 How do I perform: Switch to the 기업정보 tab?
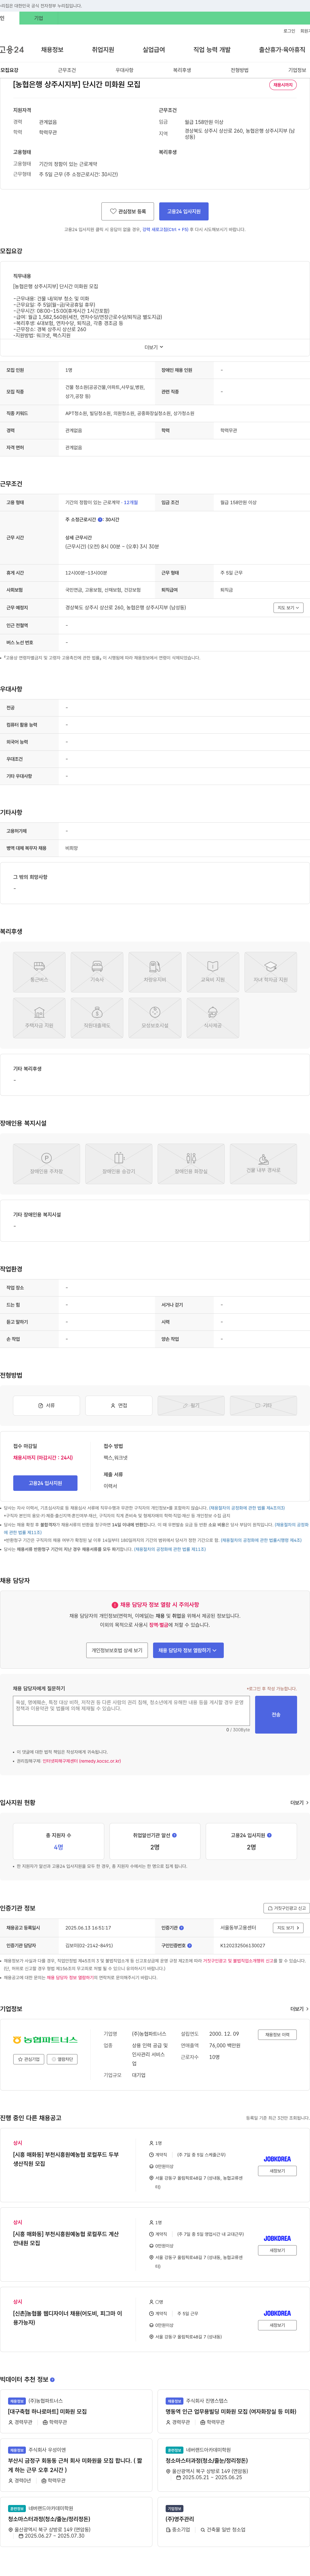pos(297,70)
